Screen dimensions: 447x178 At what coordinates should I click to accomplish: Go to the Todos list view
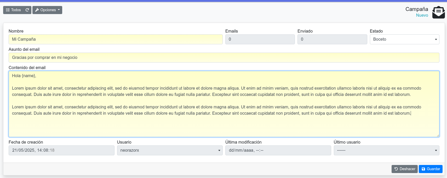point(14,10)
